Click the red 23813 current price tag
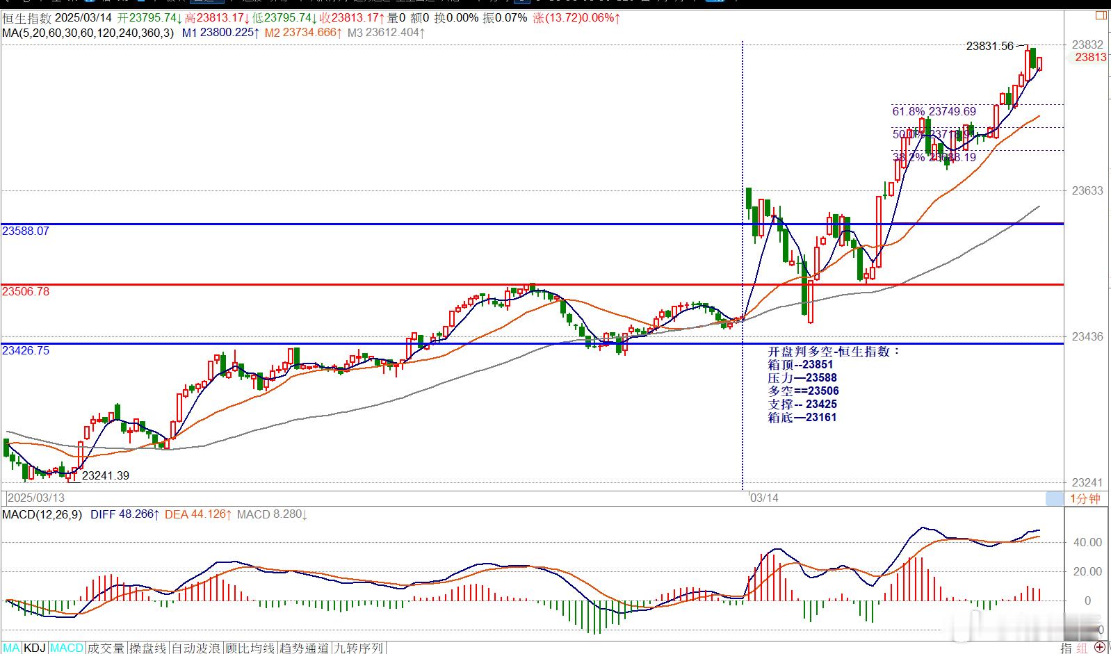The width and height of the screenshot is (1111, 654). coord(1091,58)
